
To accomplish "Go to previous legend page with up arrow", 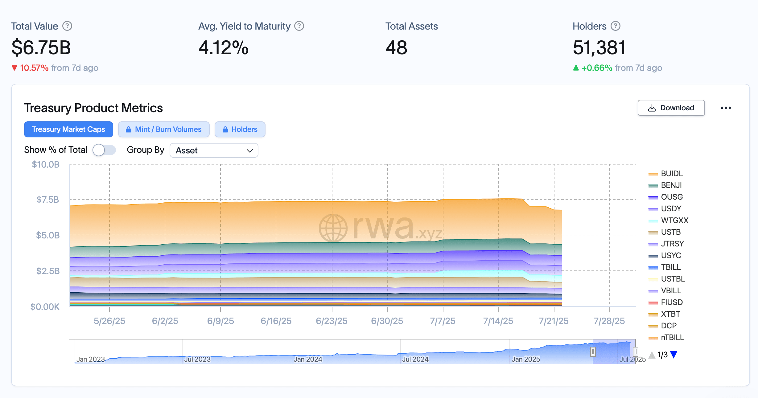I will (652, 355).
